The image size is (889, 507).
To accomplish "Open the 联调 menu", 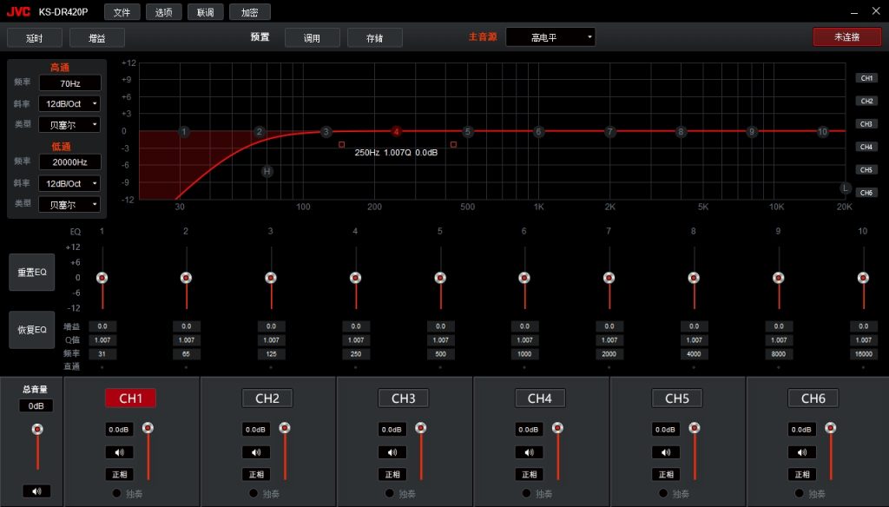I will (205, 12).
